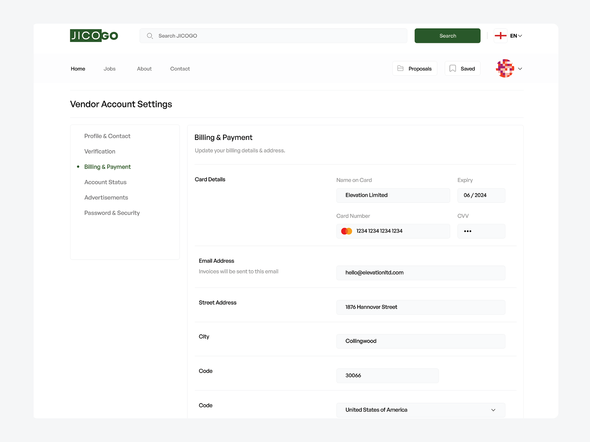
Task: Click the England flag icon
Action: (500, 36)
